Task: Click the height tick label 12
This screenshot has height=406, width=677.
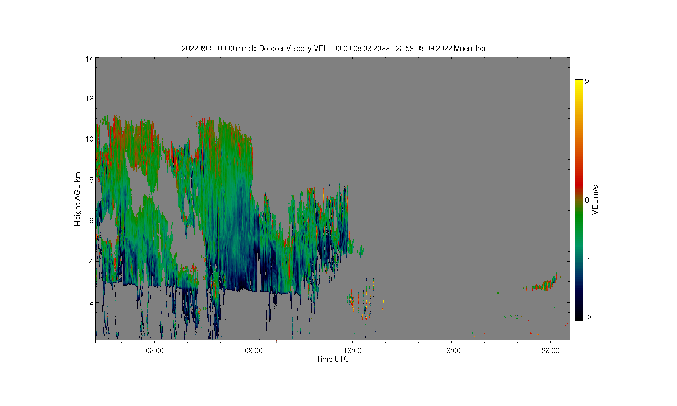Action: point(89,98)
